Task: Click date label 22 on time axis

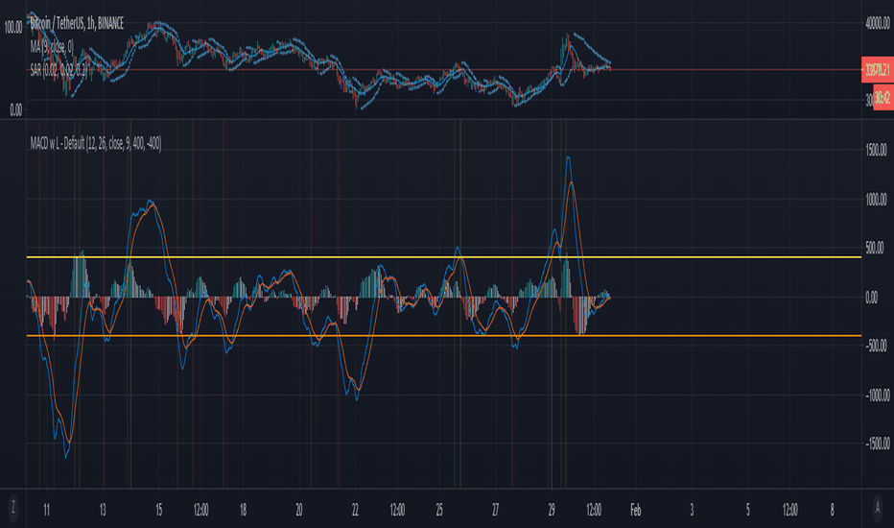Action: click(355, 510)
